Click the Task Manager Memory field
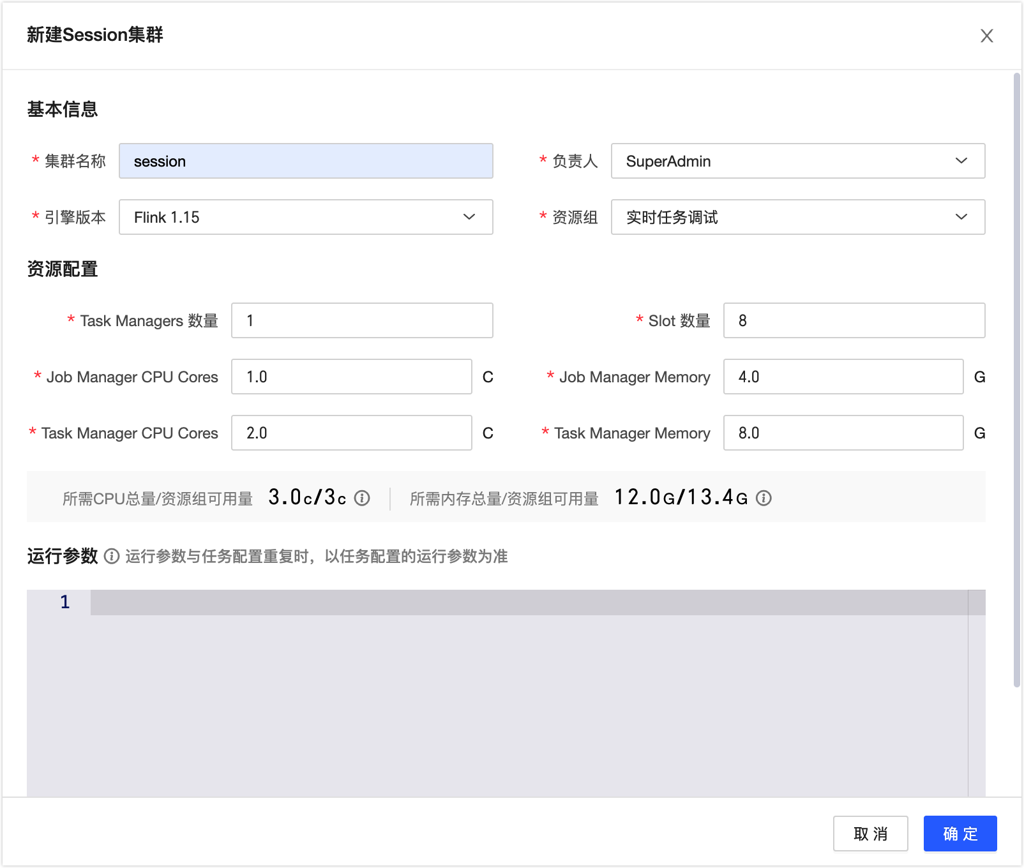The width and height of the screenshot is (1024, 868). point(843,433)
